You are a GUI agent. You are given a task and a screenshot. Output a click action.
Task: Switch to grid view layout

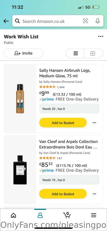[x=93, y=53]
